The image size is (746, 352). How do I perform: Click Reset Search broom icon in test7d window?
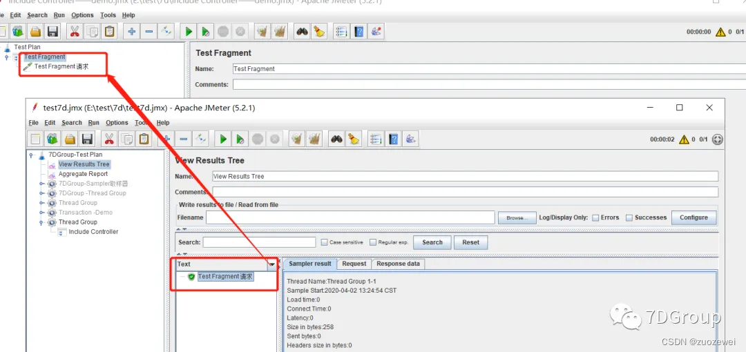(354, 139)
